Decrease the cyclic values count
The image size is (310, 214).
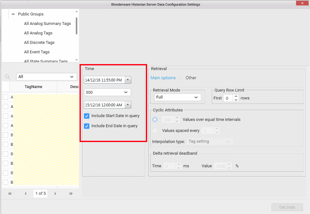tap(177, 121)
